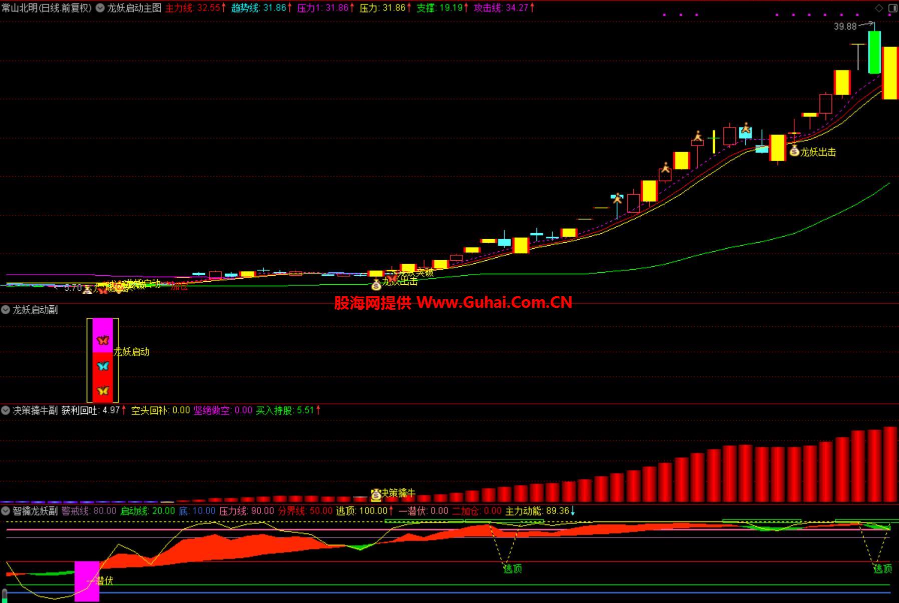Click the money bag beside the left 龙妖出击
The width and height of the screenshot is (899, 603).
(376, 285)
